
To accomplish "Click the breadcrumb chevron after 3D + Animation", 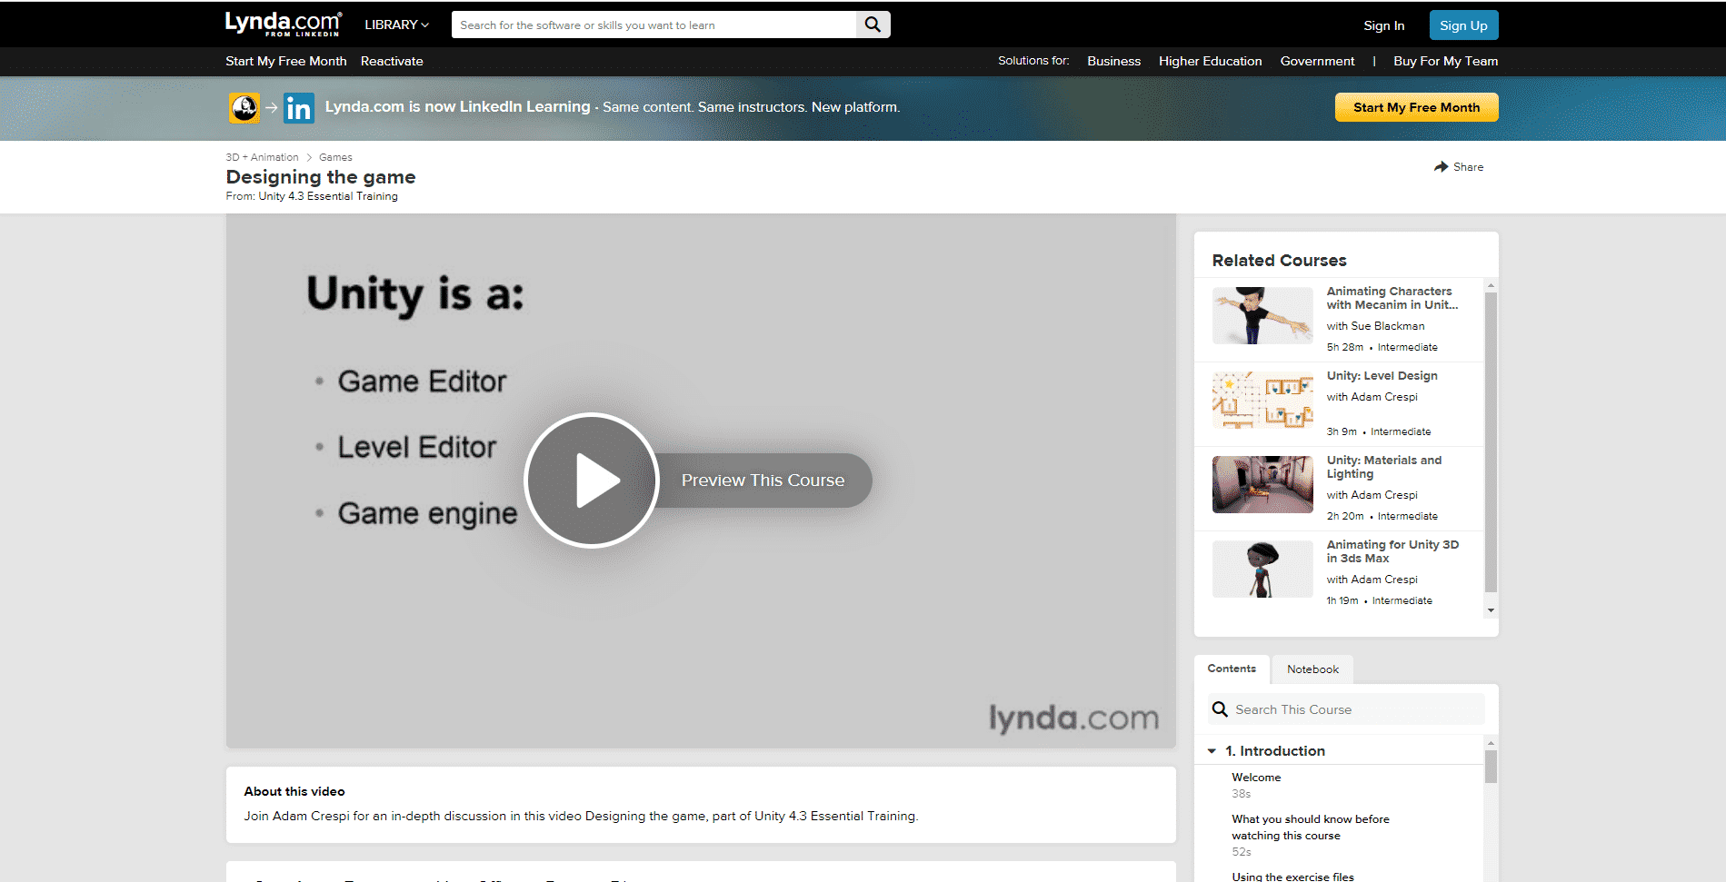I will click(x=309, y=158).
